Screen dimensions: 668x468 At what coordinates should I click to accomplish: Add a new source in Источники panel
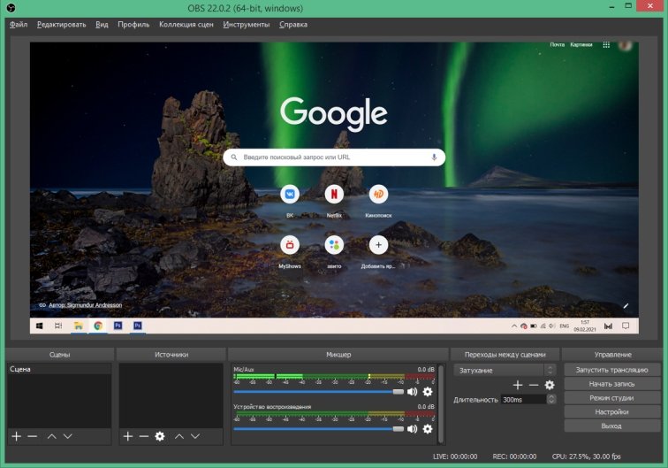127,436
